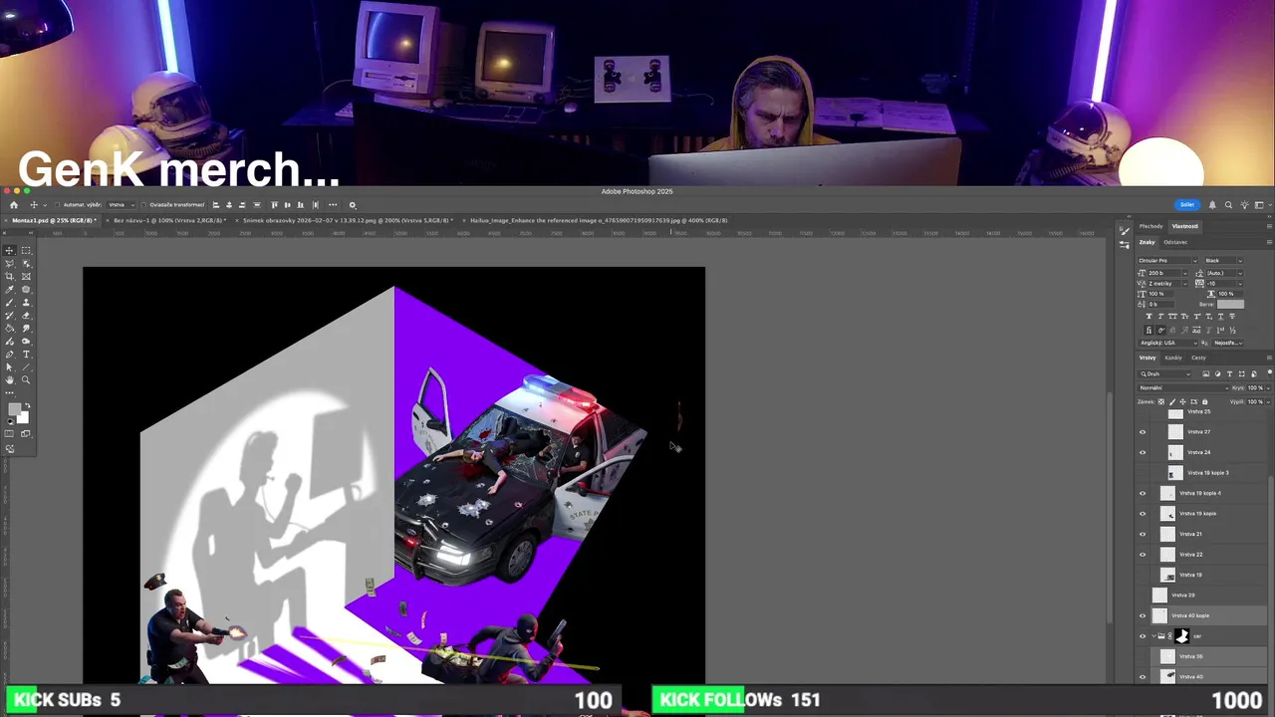Screen dimensions: 1275x717
Task: Hide layer Vrstva 24
Action: pyautogui.click(x=1143, y=452)
